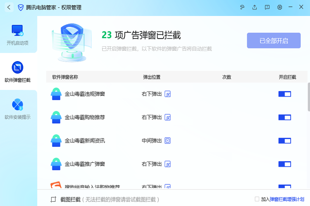The image size is (310, 206).
Task: Click the 23 项广告弹窗已拦截 heading
Action: point(141,35)
